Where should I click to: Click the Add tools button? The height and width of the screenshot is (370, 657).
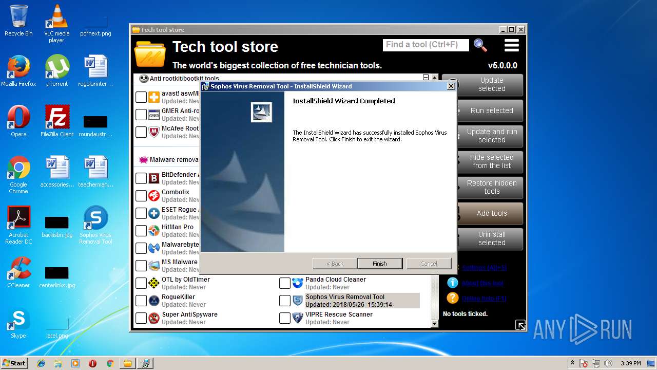pyautogui.click(x=492, y=213)
